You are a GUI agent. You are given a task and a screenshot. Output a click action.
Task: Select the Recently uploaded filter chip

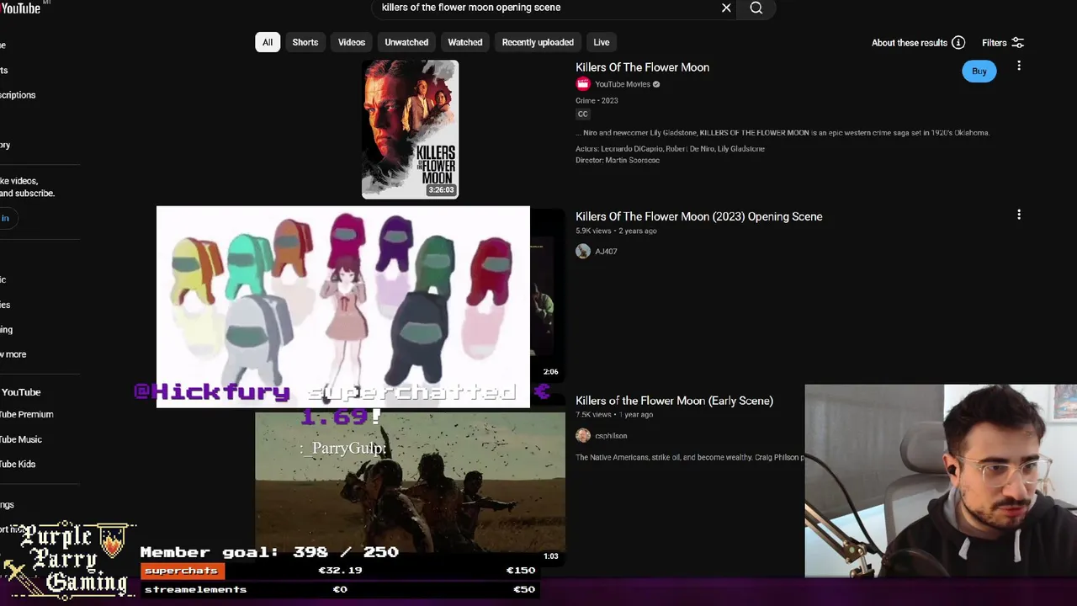pyautogui.click(x=538, y=42)
